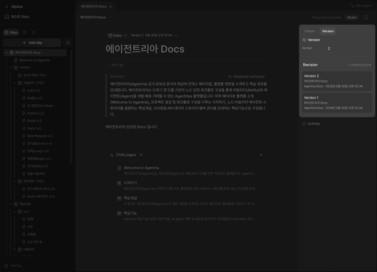Open child page 핵심개념
This screenshot has width=377, height=272.
point(187,201)
